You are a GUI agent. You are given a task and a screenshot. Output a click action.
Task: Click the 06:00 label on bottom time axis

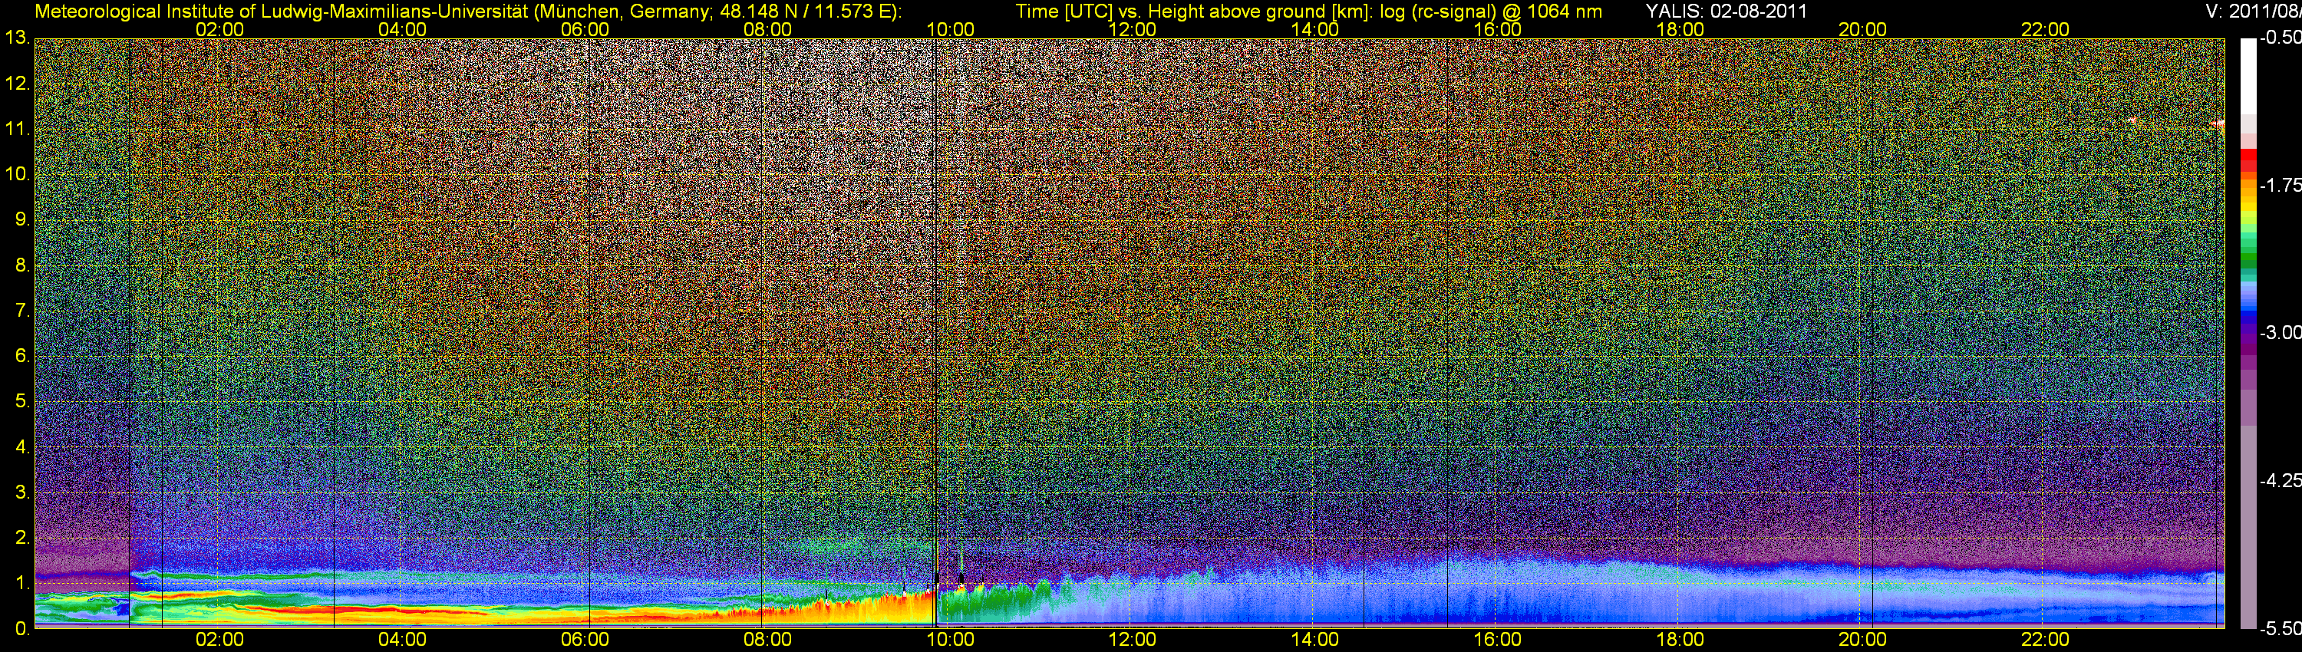585,640
